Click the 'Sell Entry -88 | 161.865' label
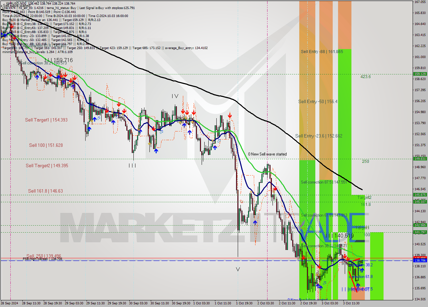428x307 pixels. click(322, 51)
